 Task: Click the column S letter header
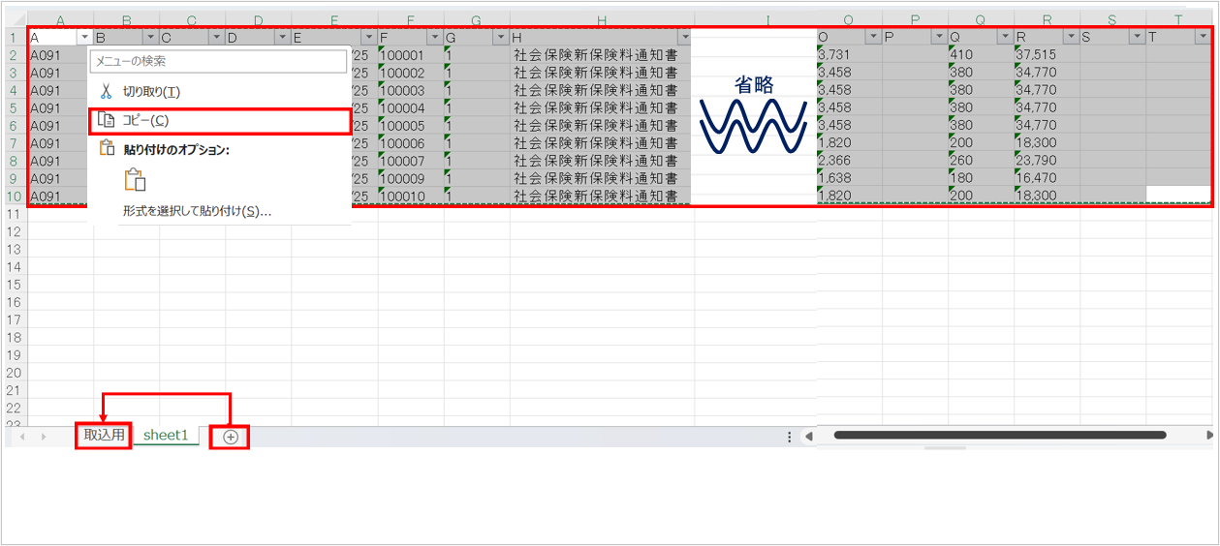[x=1112, y=19]
